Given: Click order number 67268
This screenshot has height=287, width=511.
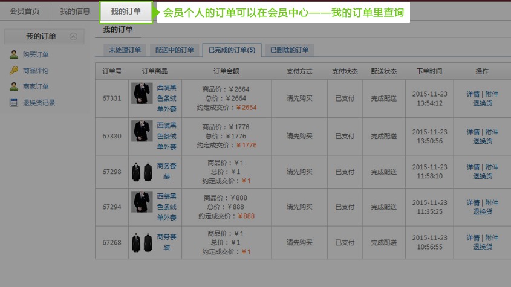Looking at the screenshot, I should coord(112,242).
